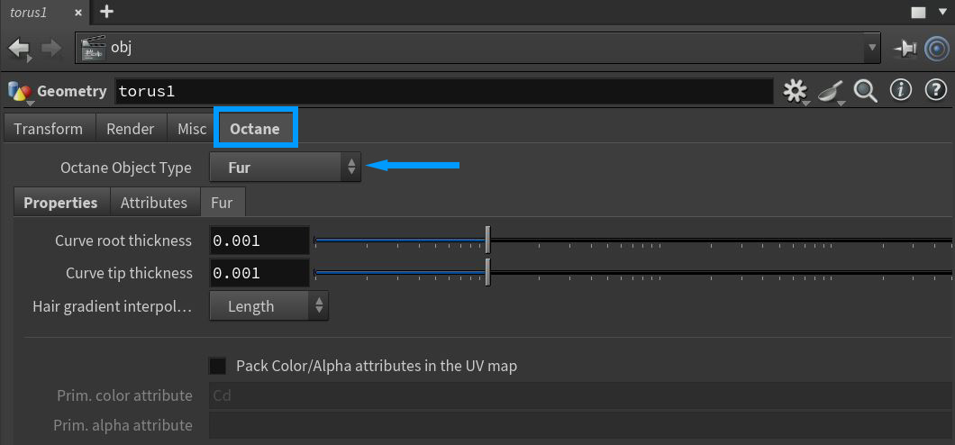This screenshot has height=445, width=955.
Task: Click the skillet icon beside the gear
Action: pos(830,91)
